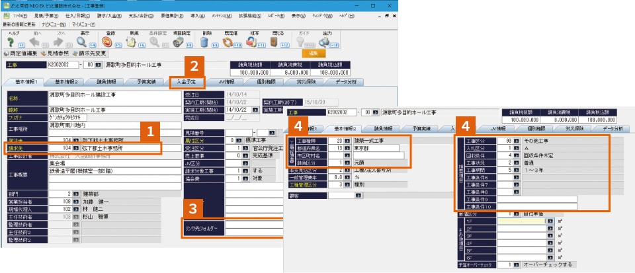Click the 削除 trash-can toolbar icon
635x273 pixels.
204,42
